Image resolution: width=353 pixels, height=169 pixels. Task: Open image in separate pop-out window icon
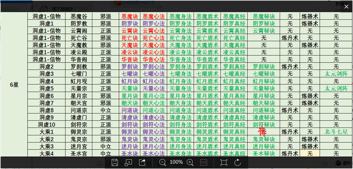(128, 162)
